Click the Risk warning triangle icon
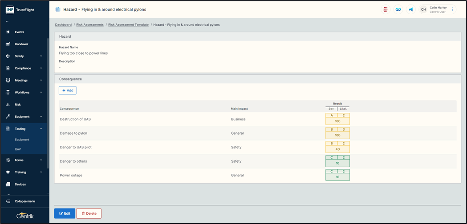The width and height of the screenshot is (467, 224). (8, 104)
